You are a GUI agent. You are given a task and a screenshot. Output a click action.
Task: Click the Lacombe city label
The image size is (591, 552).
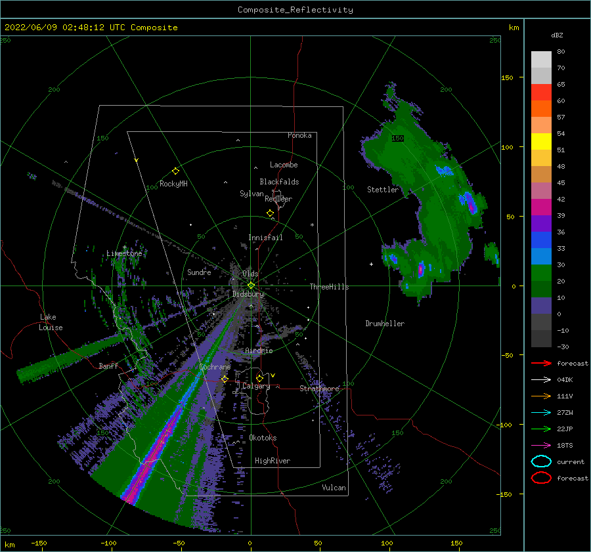(x=284, y=165)
